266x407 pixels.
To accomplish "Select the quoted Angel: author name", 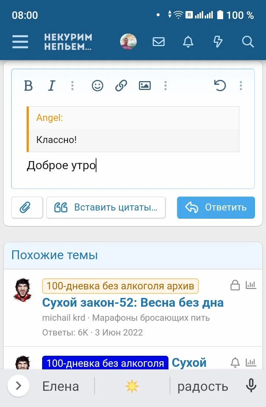I will pyautogui.click(x=50, y=118).
